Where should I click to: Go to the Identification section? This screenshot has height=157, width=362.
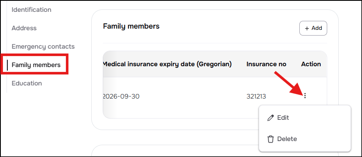[x=32, y=10]
